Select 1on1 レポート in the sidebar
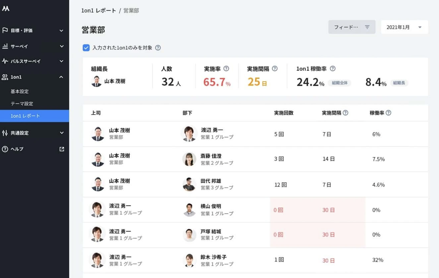The image size is (439, 278). (x=25, y=116)
